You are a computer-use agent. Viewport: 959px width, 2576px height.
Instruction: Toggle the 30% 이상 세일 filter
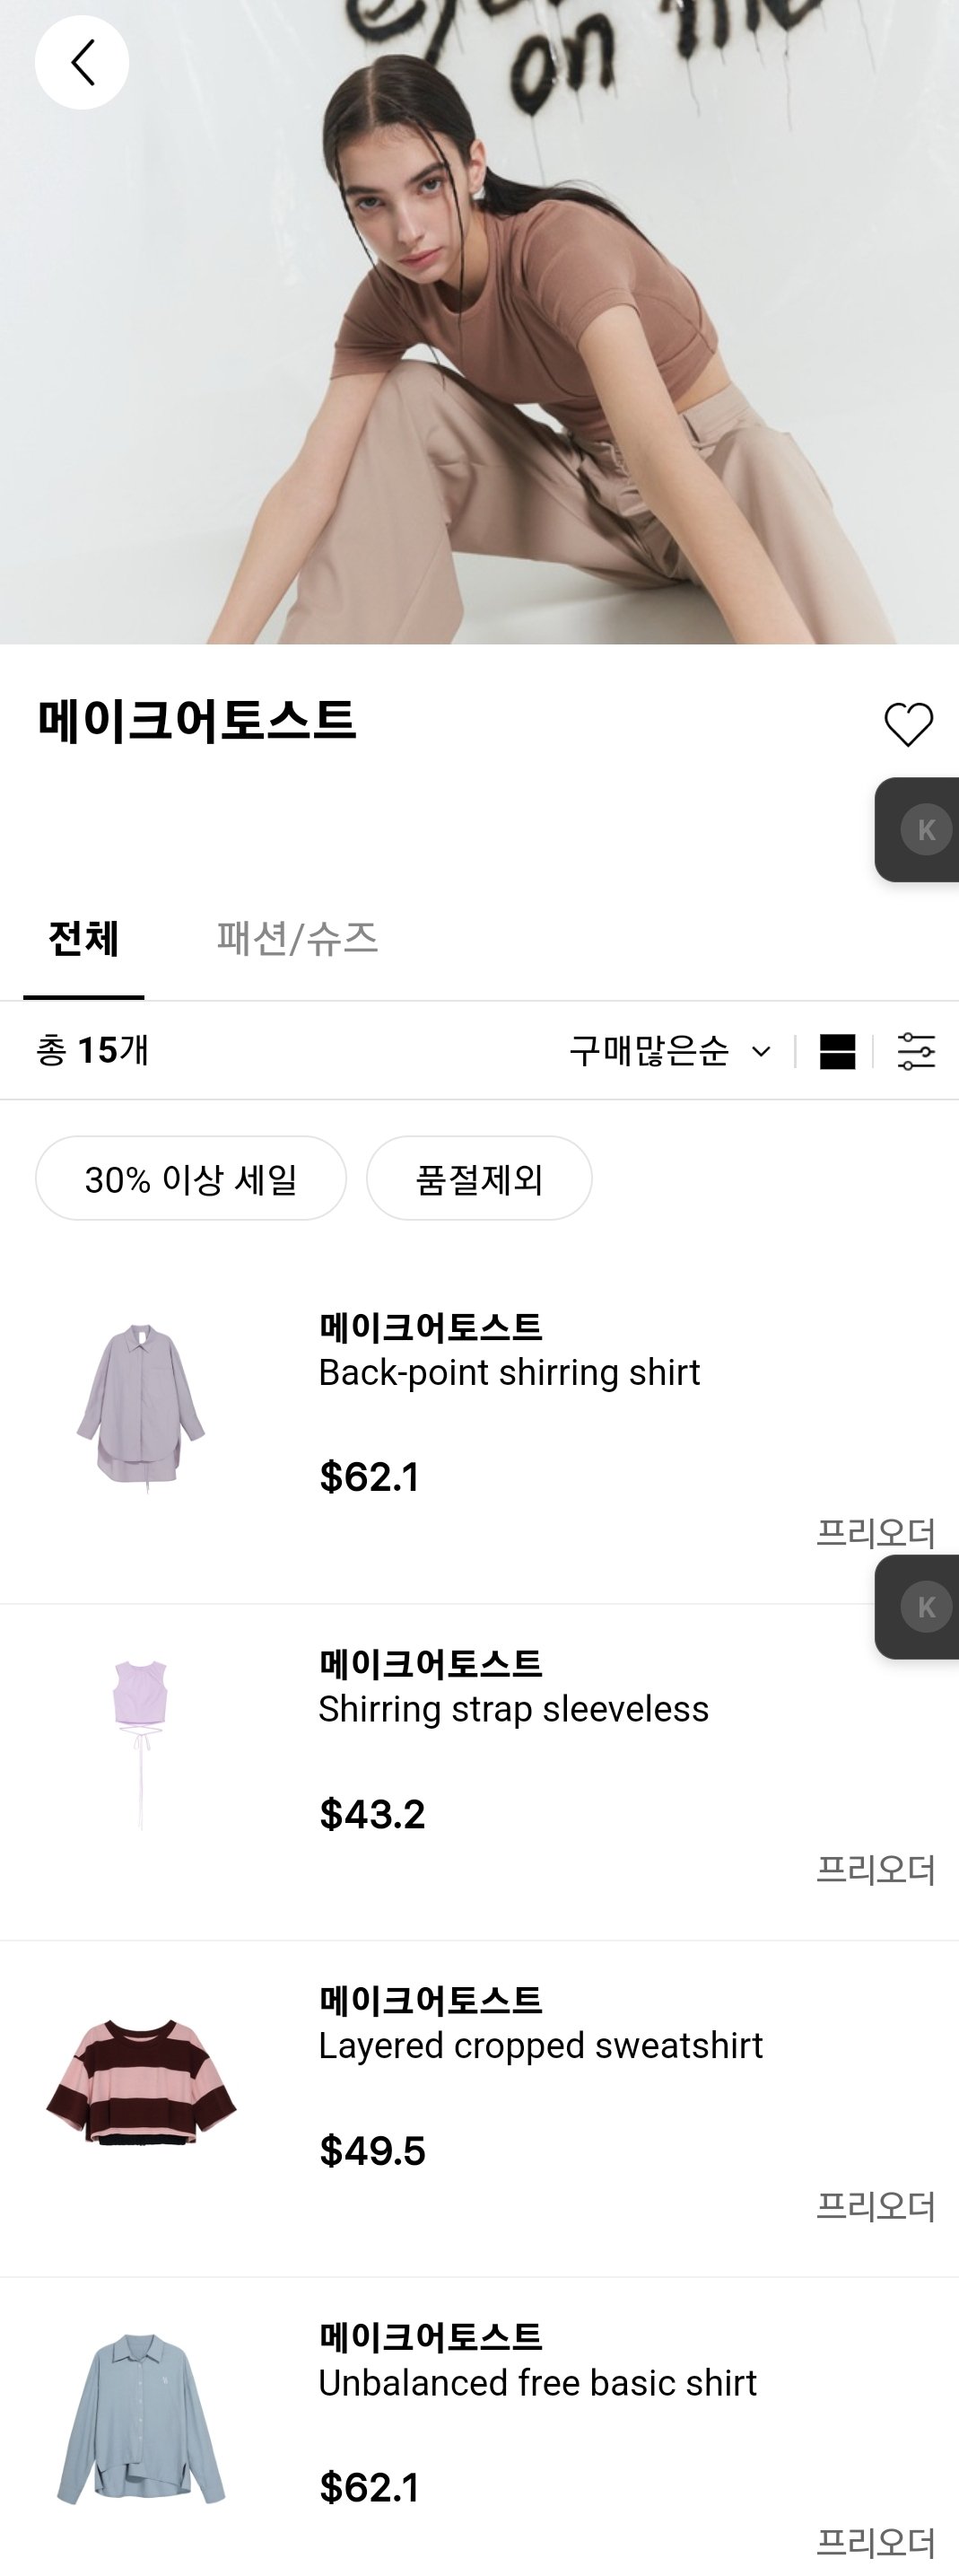[x=191, y=1178]
